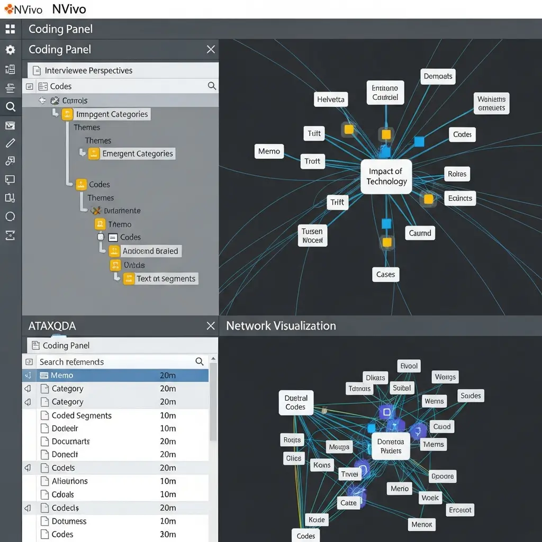Click the Rolres node in the network
The height and width of the screenshot is (542, 542).
coord(457,174)
